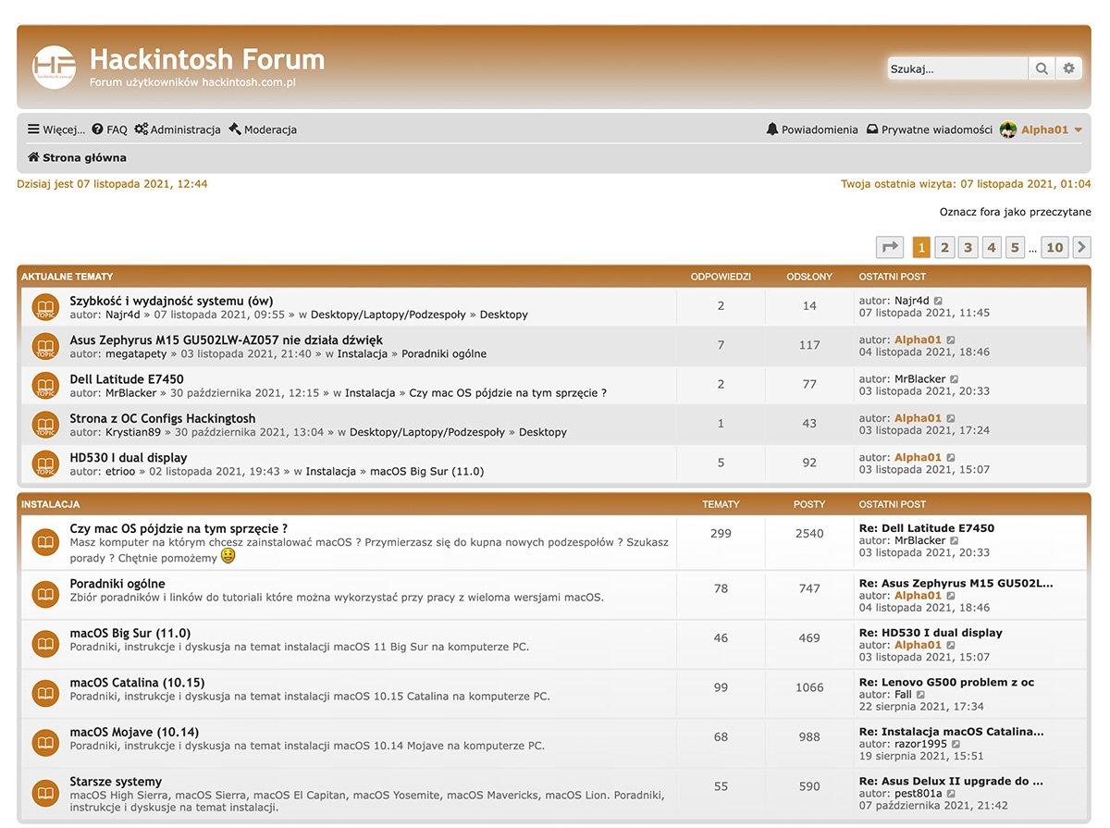View latest post icon by pest801a
Image resolution: width=1110 pixels, height=828 pixels.
click(952, 794)
